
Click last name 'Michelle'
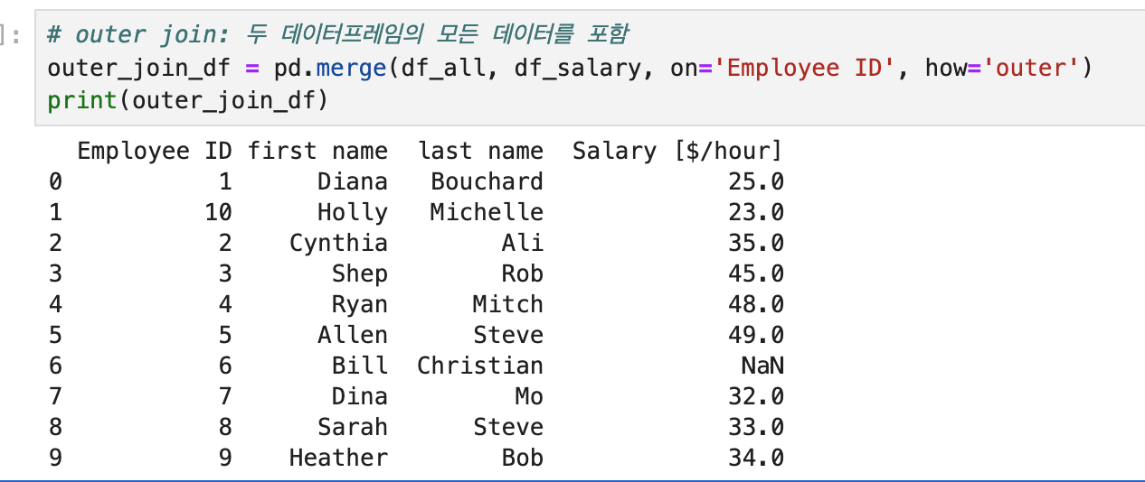point(487,212)
